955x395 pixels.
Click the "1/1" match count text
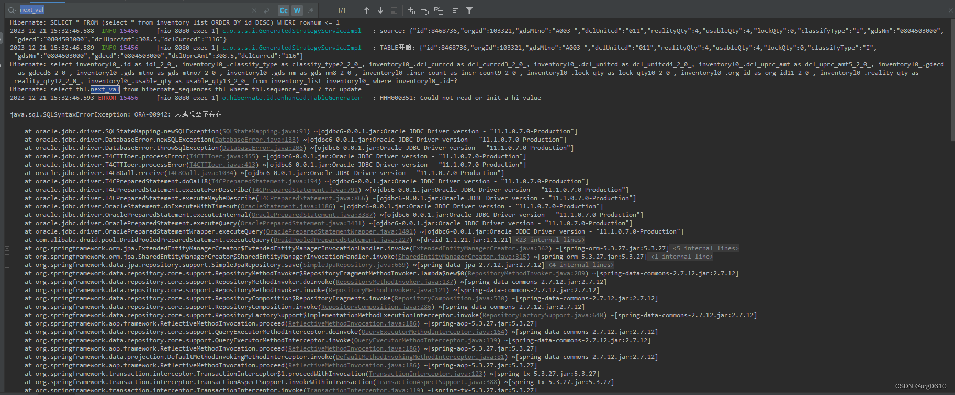pyautogui.click(x=342, y=10)
